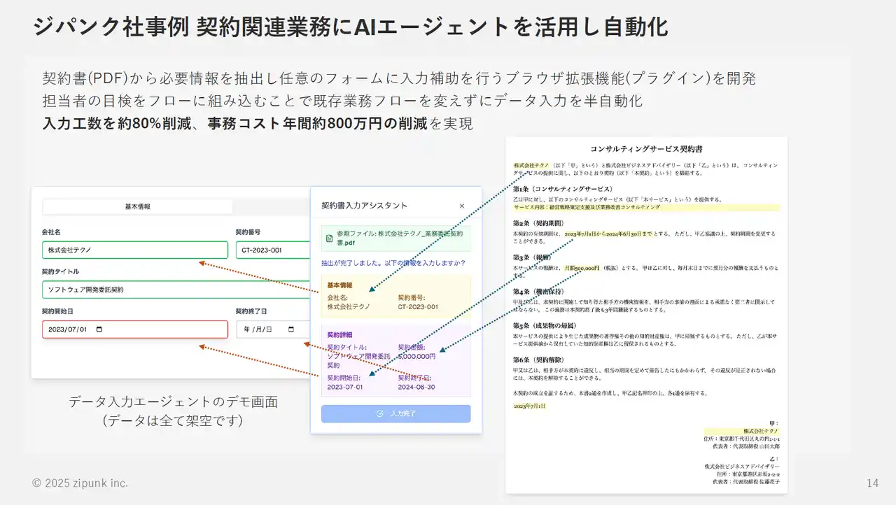896x505 pixels.
Task: Click the 契約終了日 label in the form
Action: click(x=251, y=311)
